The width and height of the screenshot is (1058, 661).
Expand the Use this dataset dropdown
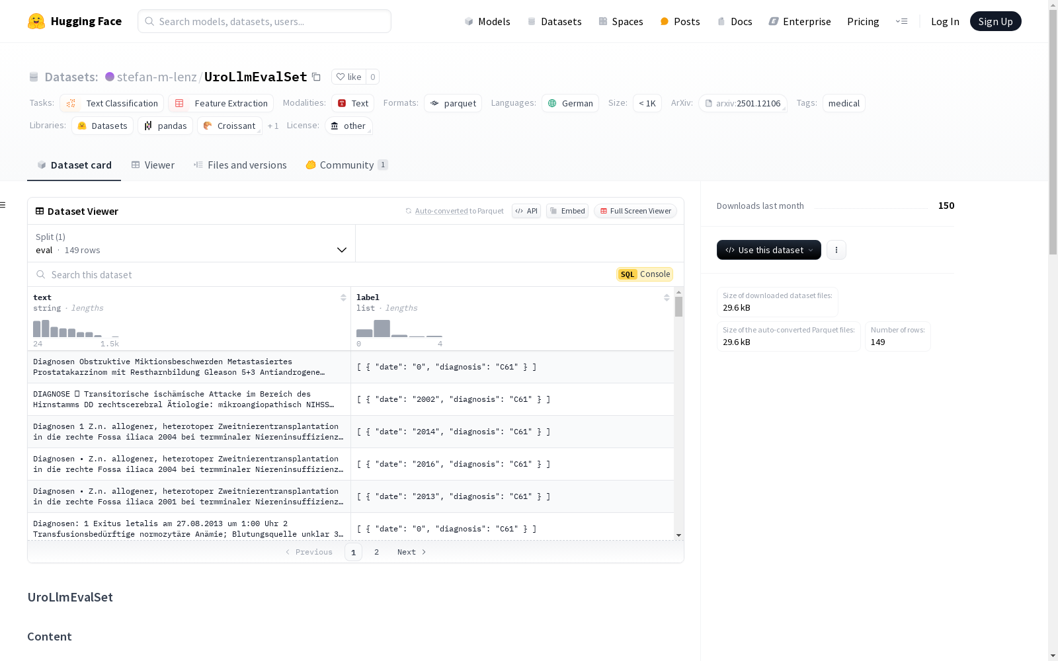click(x=769, y=250)
